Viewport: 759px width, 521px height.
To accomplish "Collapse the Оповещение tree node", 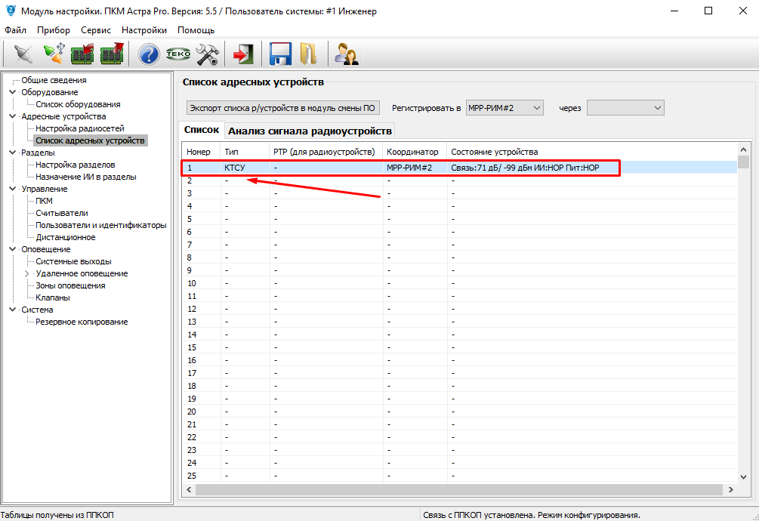I will (x=12, y=249).
